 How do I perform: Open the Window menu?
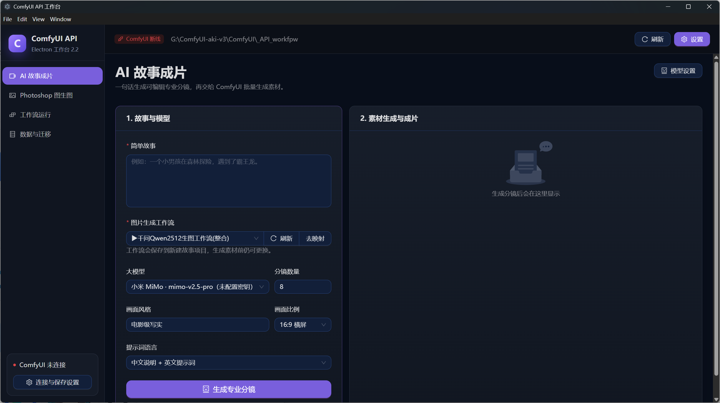[61, 19]
